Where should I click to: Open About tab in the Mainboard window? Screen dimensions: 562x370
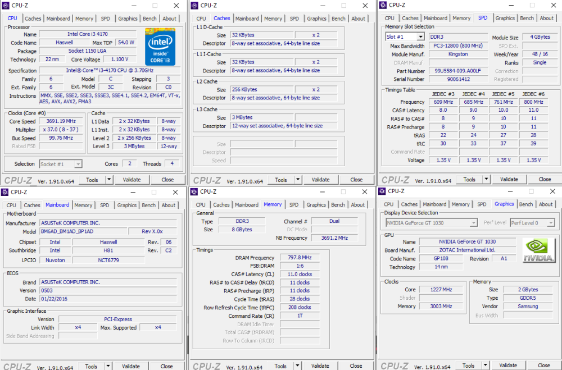pyautogui.click(x=169, y=205)
